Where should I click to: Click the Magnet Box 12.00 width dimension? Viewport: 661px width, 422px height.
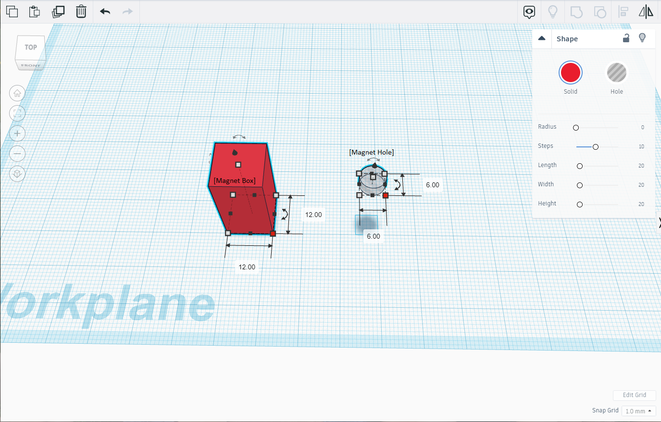click(x=247, y=267)
